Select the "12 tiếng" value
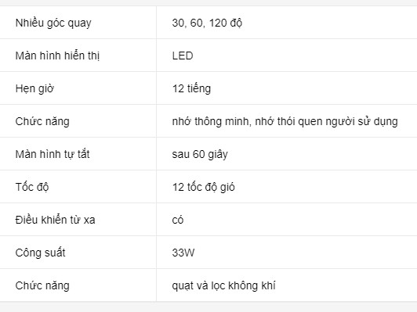The width and height of the screenshot is (417, 312). (x=191, y=88)
